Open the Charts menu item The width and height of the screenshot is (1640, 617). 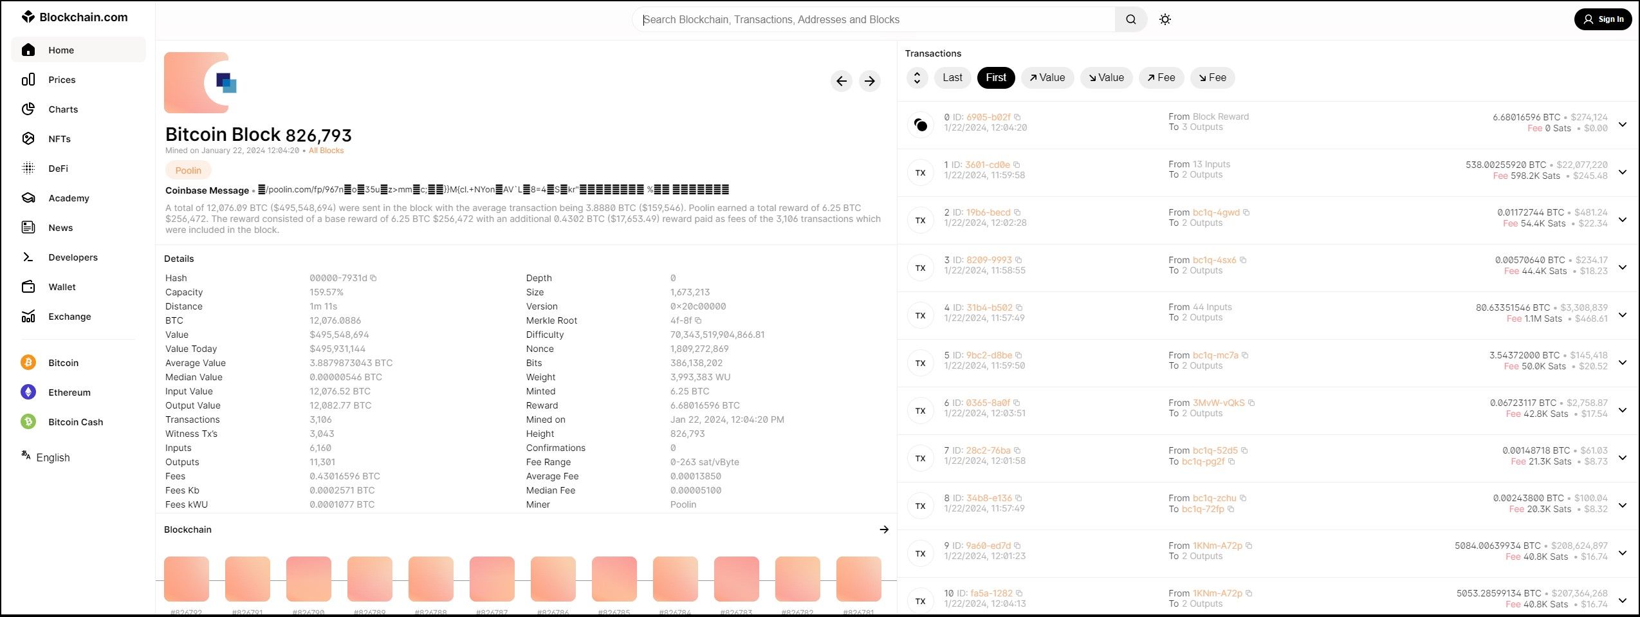(63, 109)
